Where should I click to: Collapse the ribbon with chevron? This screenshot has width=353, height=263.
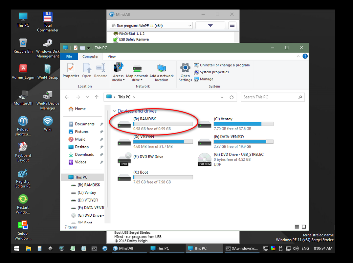[x=298, y=56]
